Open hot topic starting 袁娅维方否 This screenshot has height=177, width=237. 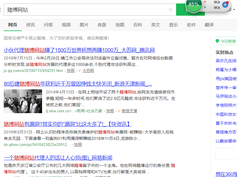[x=226, y=132]
